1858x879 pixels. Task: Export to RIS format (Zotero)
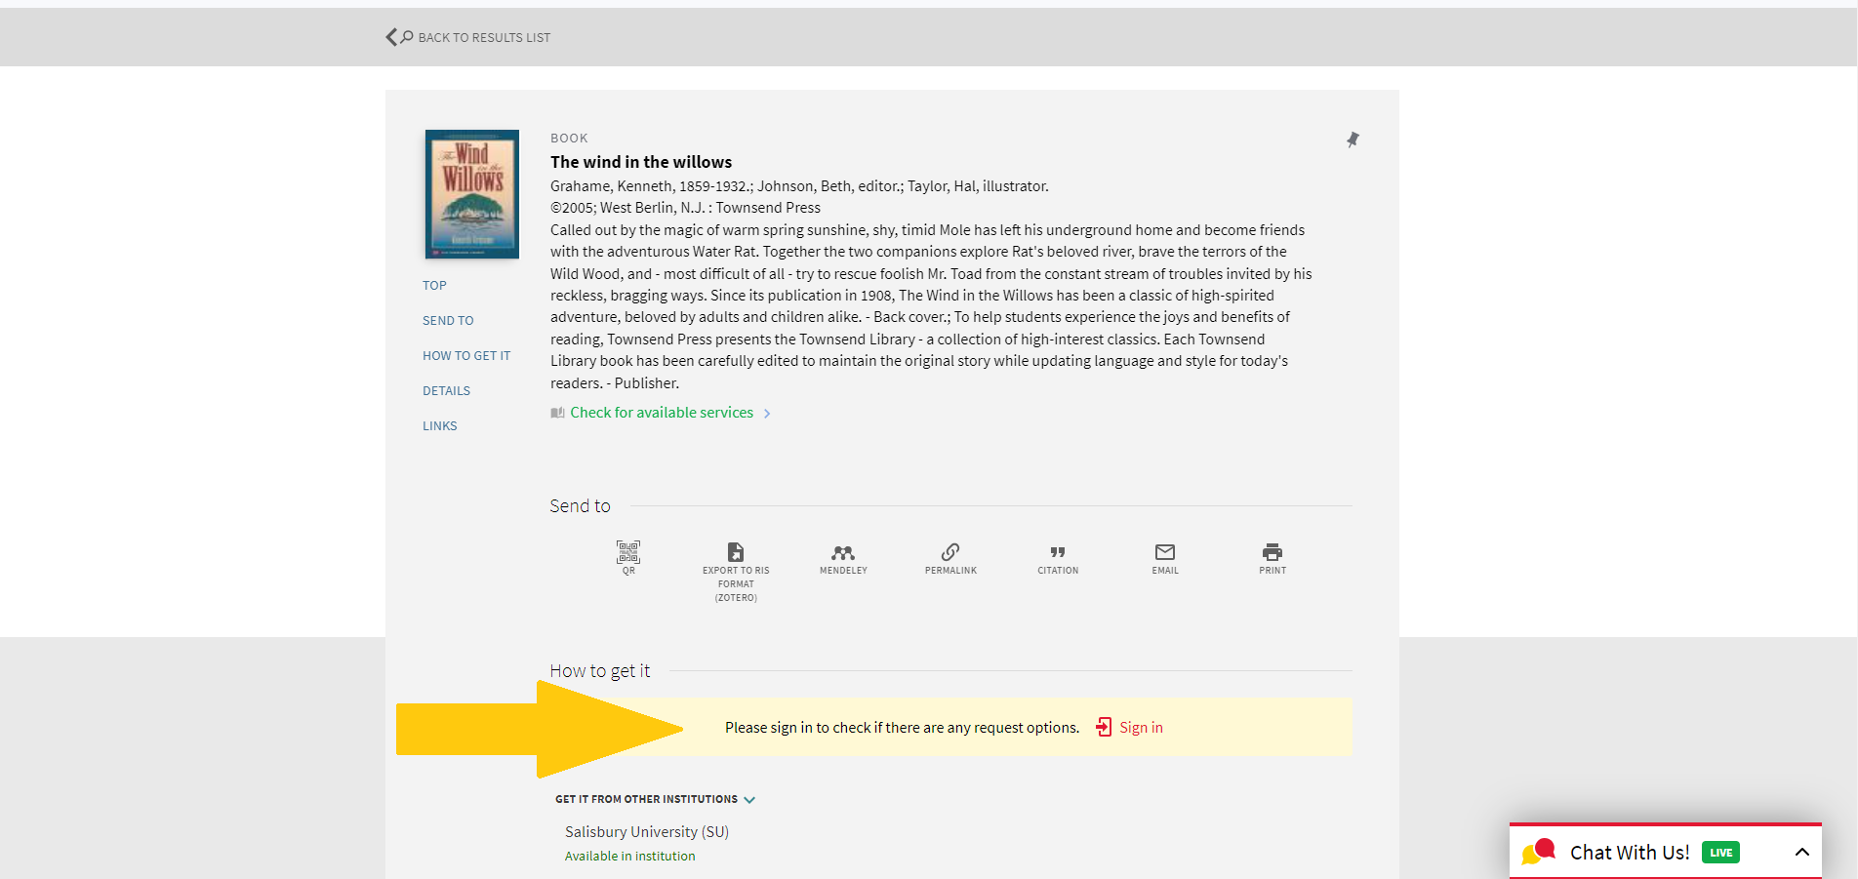[736, 572]
